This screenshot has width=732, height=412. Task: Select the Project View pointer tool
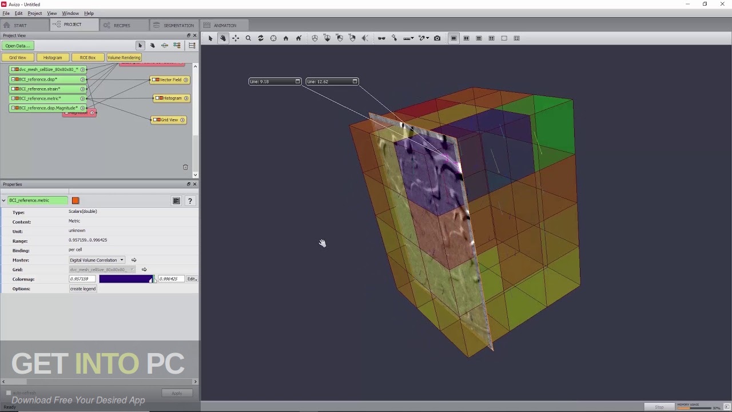coord(140,45)
